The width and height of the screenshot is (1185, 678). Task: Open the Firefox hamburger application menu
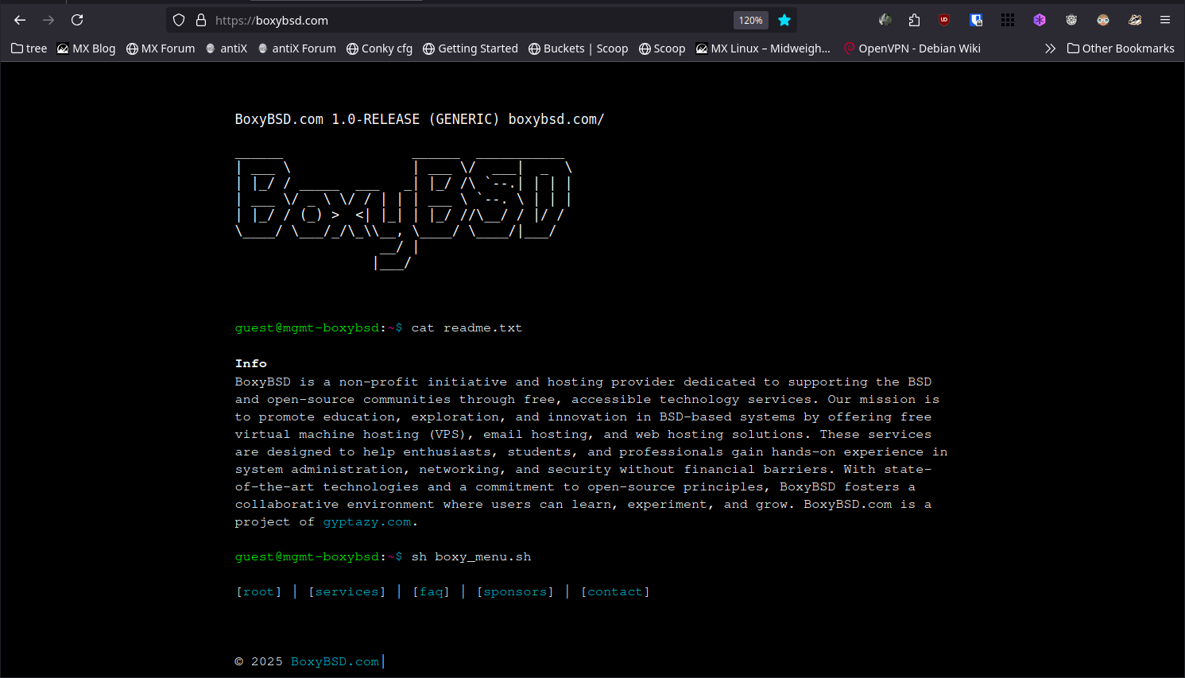pos(1165,20)
